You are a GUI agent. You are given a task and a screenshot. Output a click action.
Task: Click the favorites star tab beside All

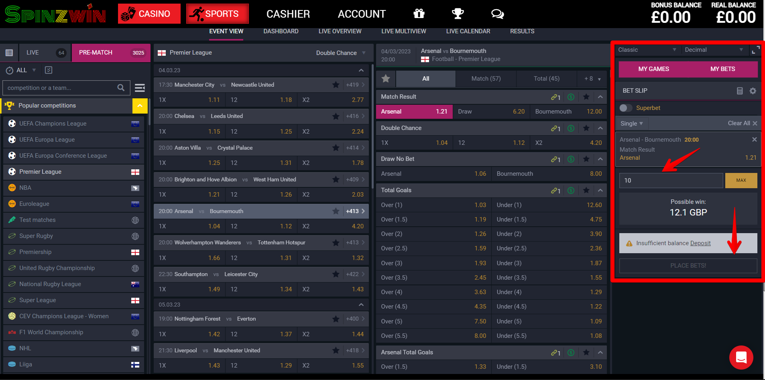(386, 79)
